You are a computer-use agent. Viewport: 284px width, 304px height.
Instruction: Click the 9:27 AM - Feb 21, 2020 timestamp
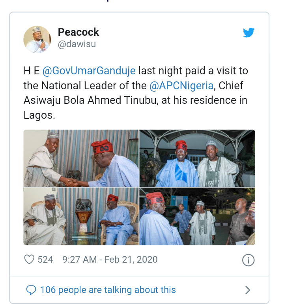click(x=110, y=260)
